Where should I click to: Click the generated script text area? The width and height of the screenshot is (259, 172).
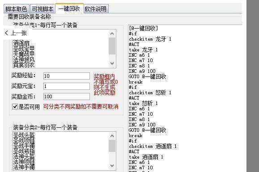pos(185,98)
